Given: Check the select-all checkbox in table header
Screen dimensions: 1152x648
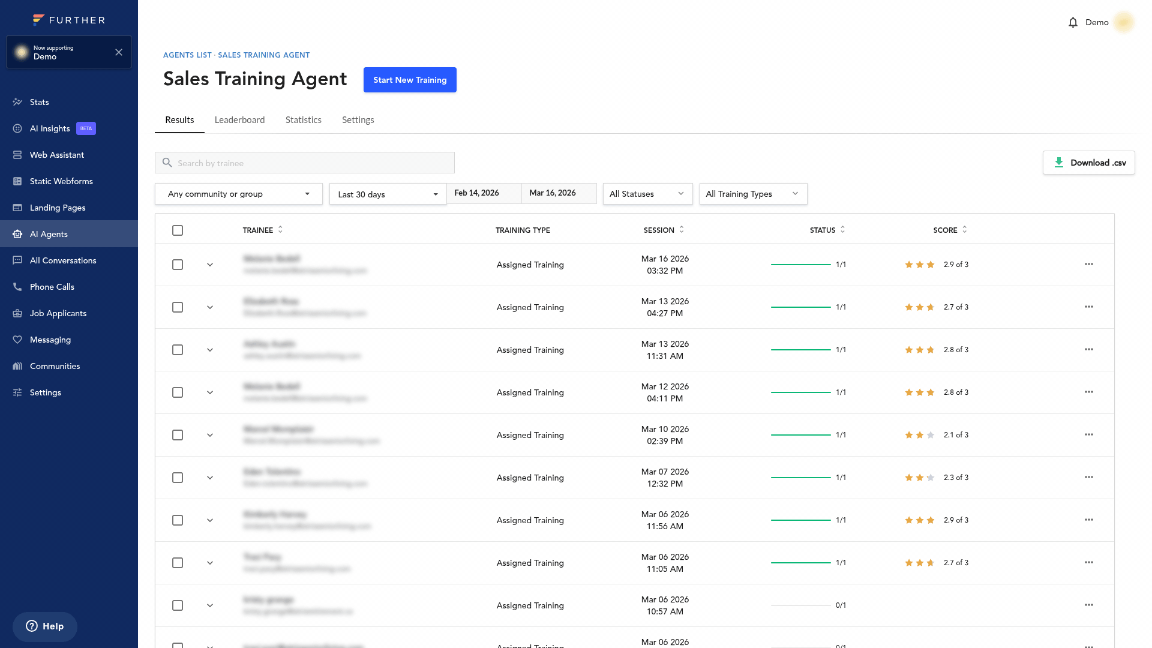Looking at the screenshot, I should [x=178, y=230].
